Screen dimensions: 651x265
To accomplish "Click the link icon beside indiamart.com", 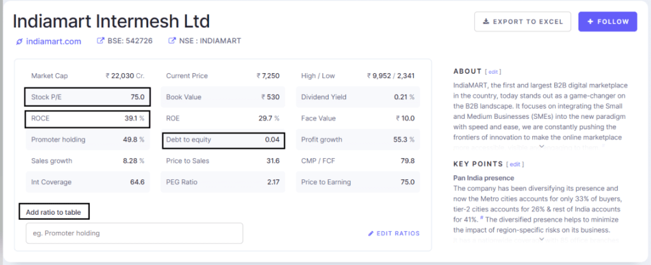I will pos(20,42).
